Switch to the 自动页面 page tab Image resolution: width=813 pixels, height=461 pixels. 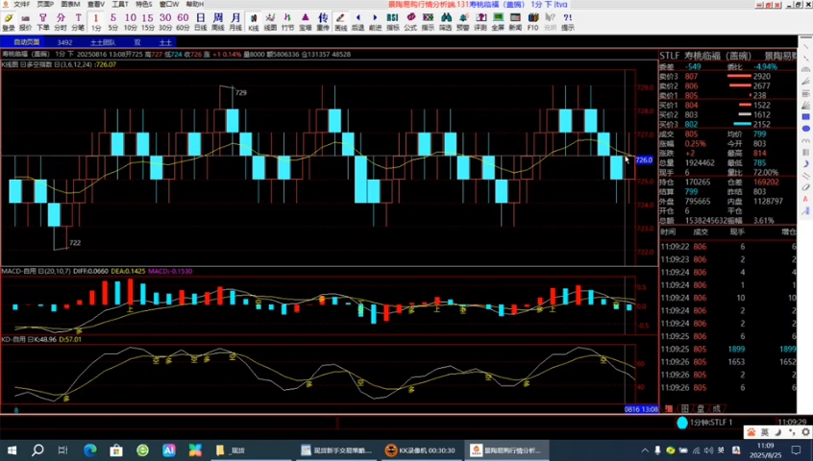point(27,42)
